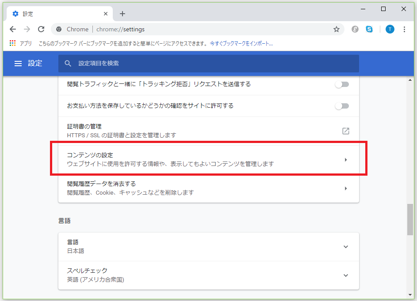The image size is (417, 301).
Task: Toggle the トラッキング拒否 request switch
Action: coord(342,84)
